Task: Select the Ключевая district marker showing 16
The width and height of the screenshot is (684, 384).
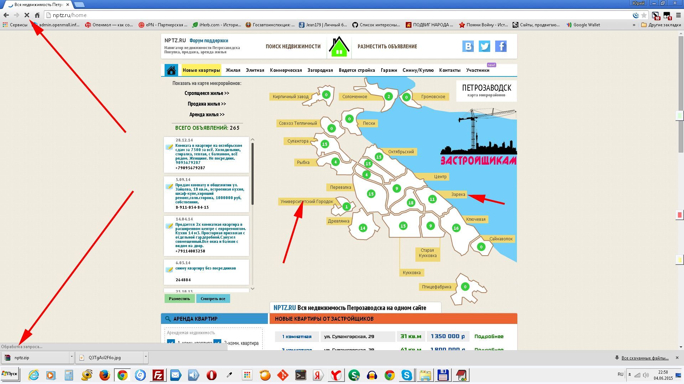Action: pyautogui.click(x=456, y=228)
